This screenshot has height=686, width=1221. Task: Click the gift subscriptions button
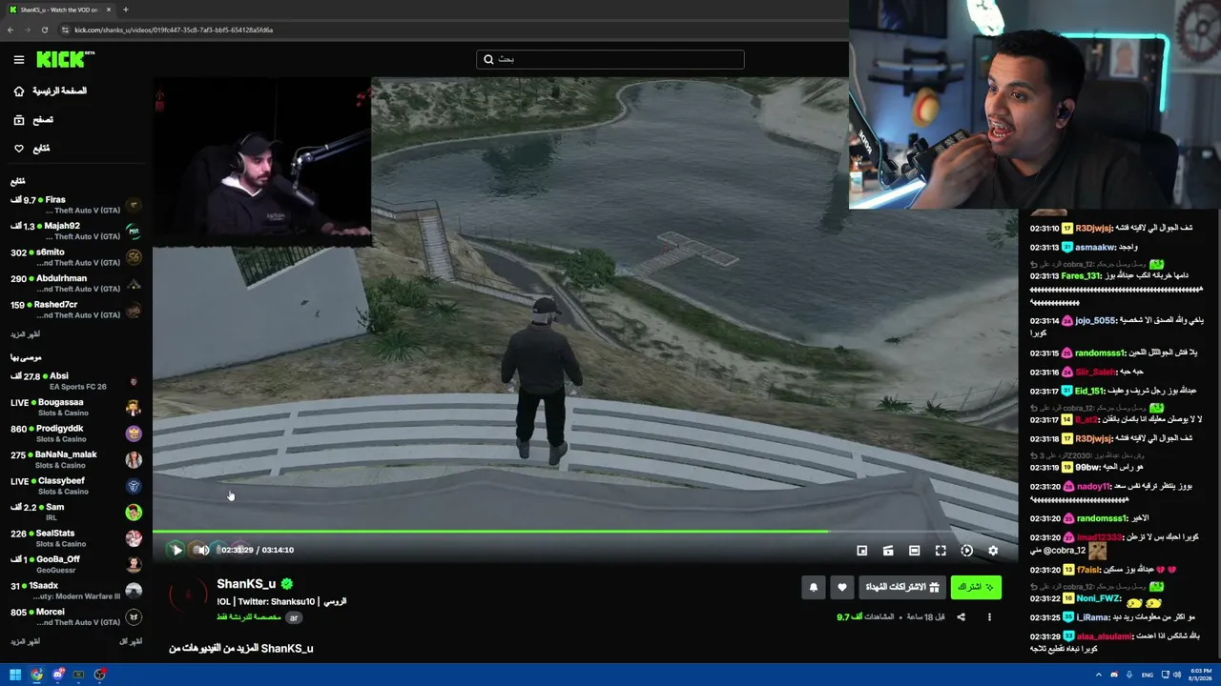tap(901, 588)
